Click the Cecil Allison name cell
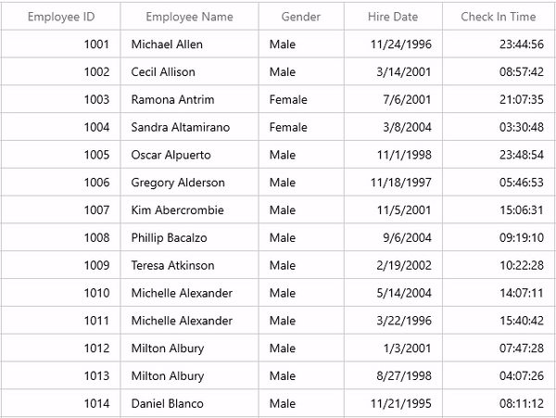Screen dimensions: 556x418 [x=163, y=72]
